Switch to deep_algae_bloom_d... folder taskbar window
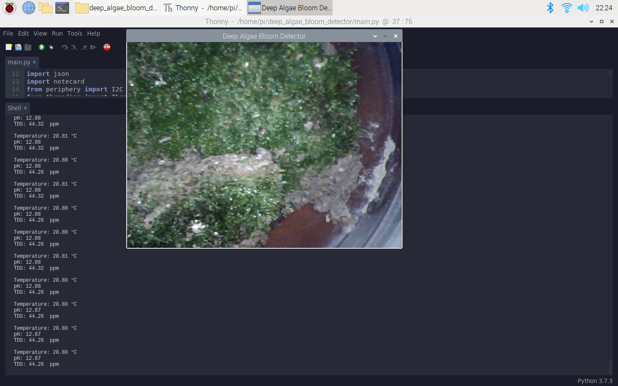 (x=117, y=8)
